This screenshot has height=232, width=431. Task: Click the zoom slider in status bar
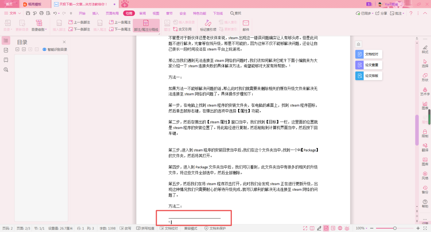click(x=395, y=228)
